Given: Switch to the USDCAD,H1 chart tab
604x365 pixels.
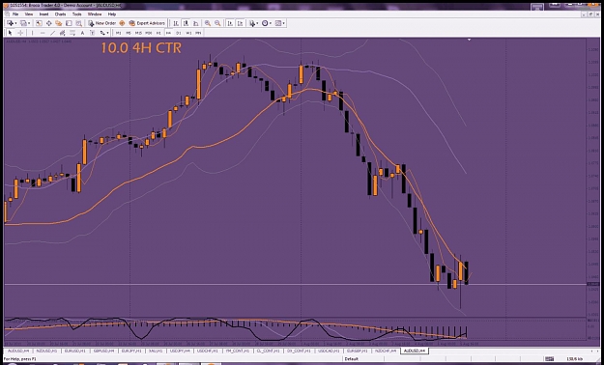Looking at the screenshot, I should coord(330,351).
